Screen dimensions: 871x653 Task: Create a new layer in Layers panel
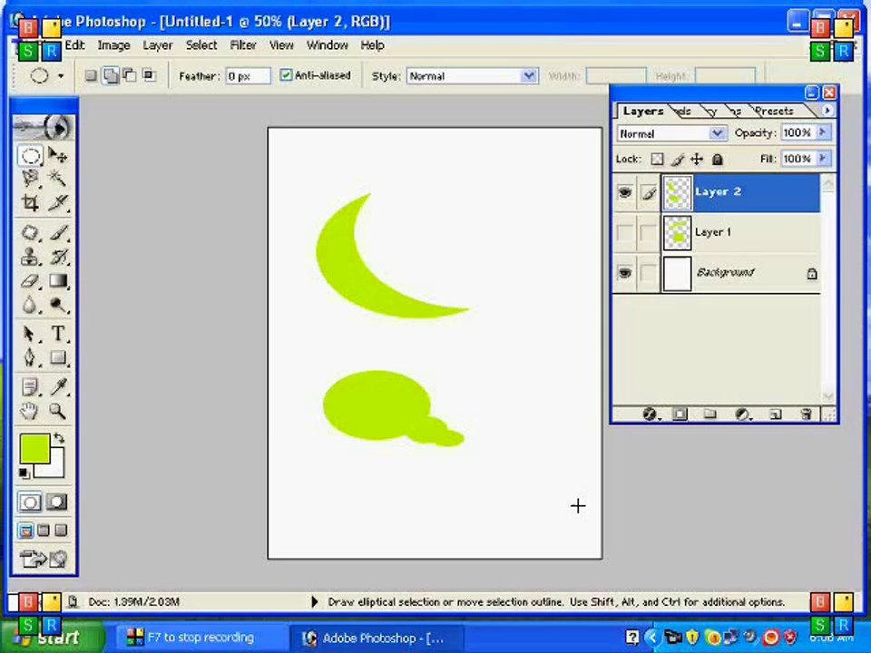click(x=775, y=414)
